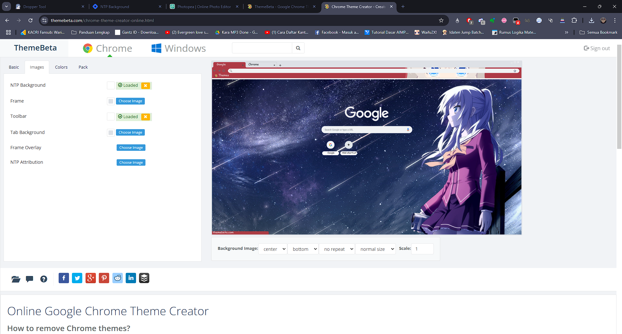Open the center alignment dropdown
This screenshot has width=622, height=334.
point(273,249)
